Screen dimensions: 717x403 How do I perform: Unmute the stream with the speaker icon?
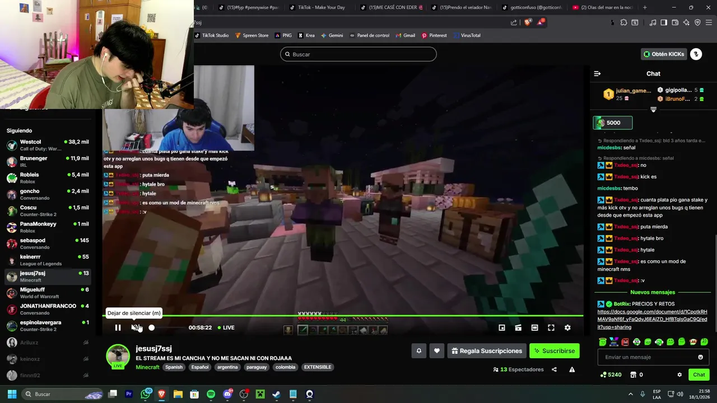click(135, 327)
